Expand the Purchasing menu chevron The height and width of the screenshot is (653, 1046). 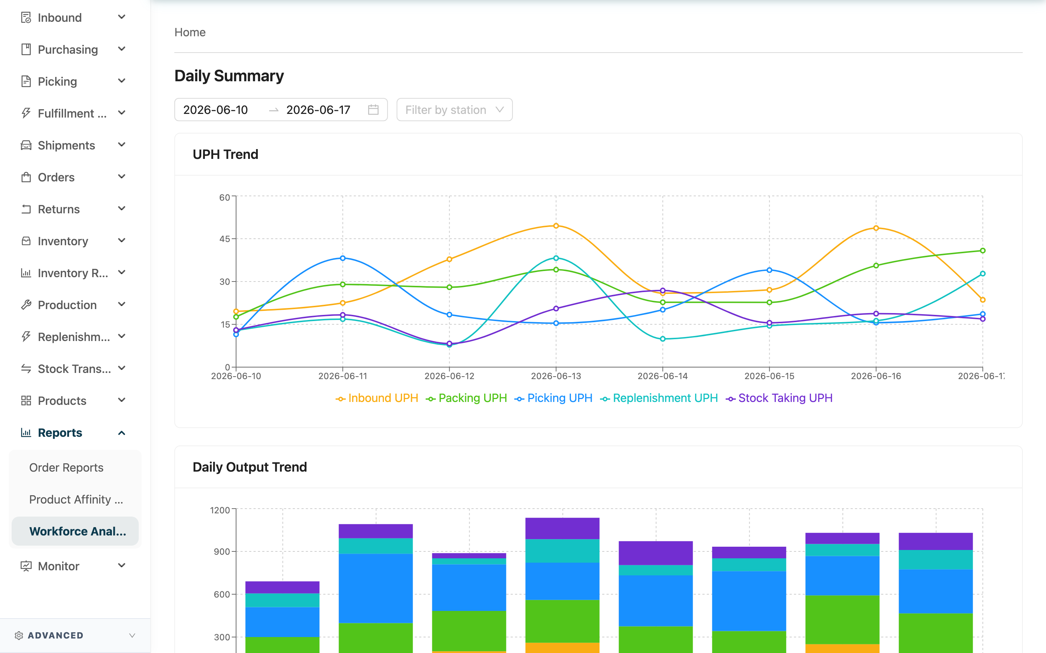coord(122,49)
